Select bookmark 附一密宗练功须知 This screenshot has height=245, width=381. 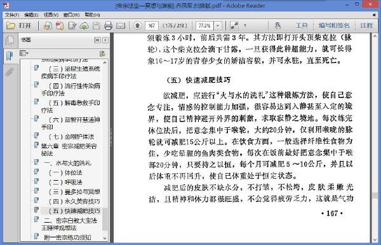[x=67, y=237]
